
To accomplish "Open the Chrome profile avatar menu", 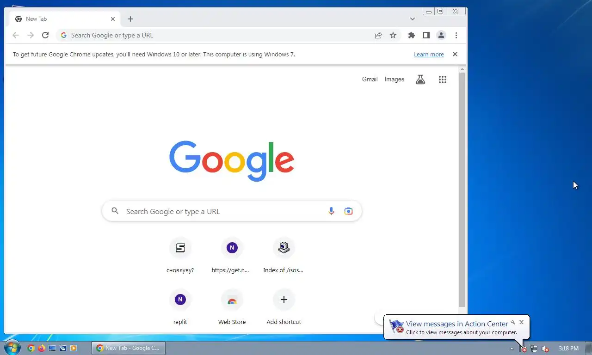I will point(441,35).
